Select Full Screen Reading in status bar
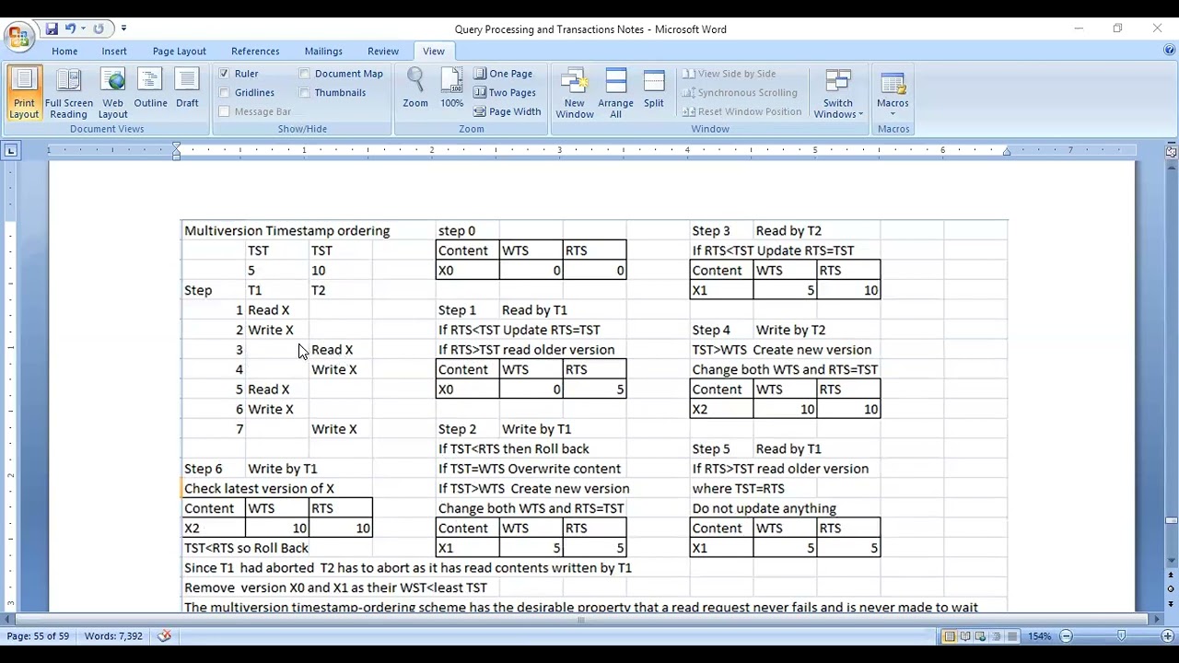Screen dimensions: 1179x663 (965, 636)
